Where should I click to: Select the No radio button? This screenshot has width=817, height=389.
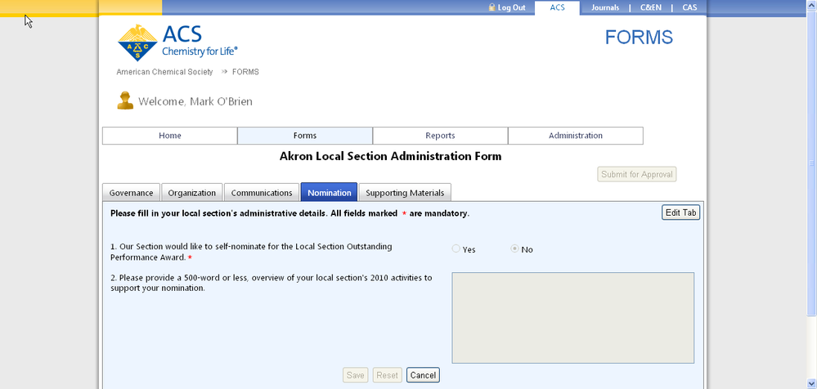click(515, 249)
